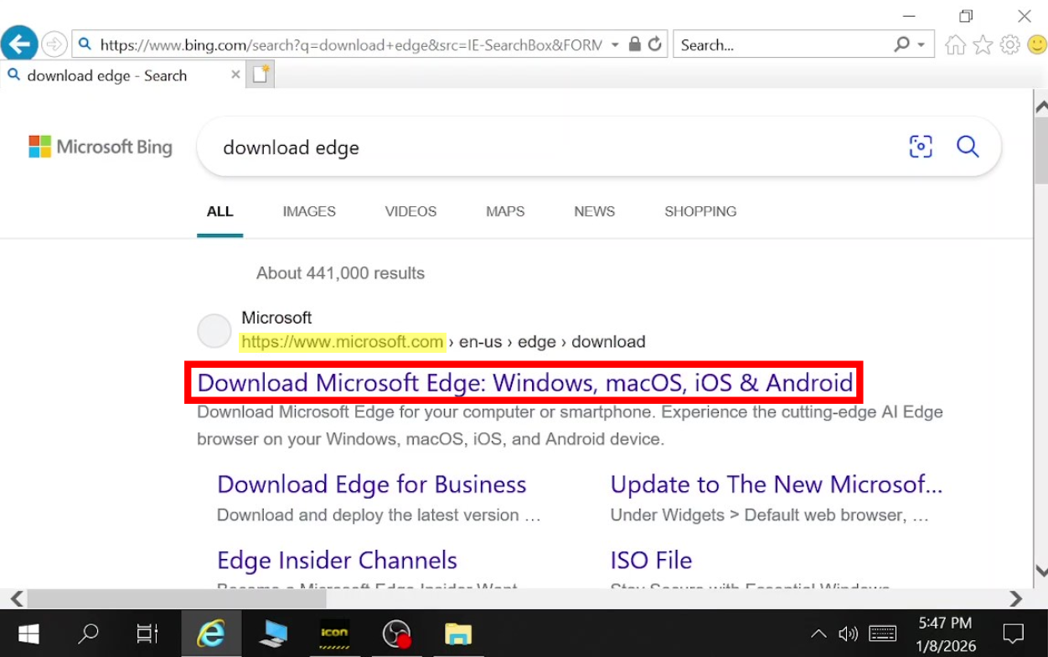This screenshot has width=1048, height=657.
Task: Click the 'Microsoft' site name text
Action: point(276,318)
